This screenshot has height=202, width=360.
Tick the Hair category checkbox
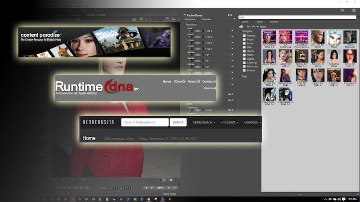(x=244, y=47)
